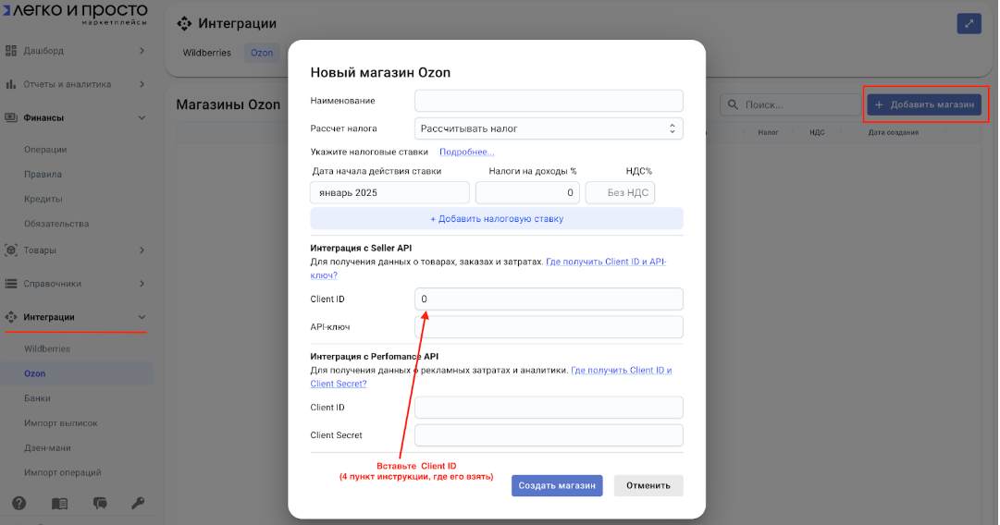Switch to the Wildberries tab

coord(207,53)
